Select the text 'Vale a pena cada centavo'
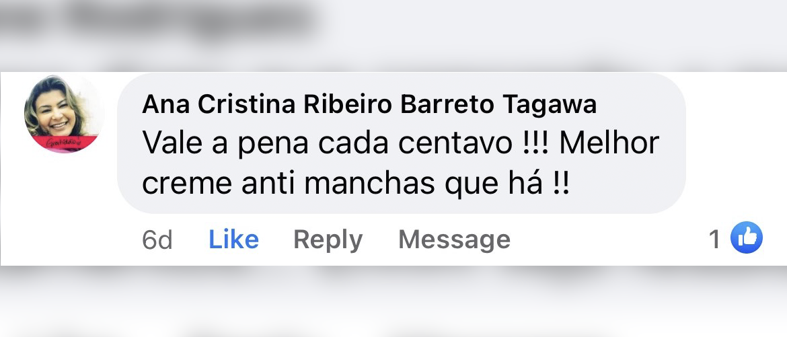 tap(327, 144)
